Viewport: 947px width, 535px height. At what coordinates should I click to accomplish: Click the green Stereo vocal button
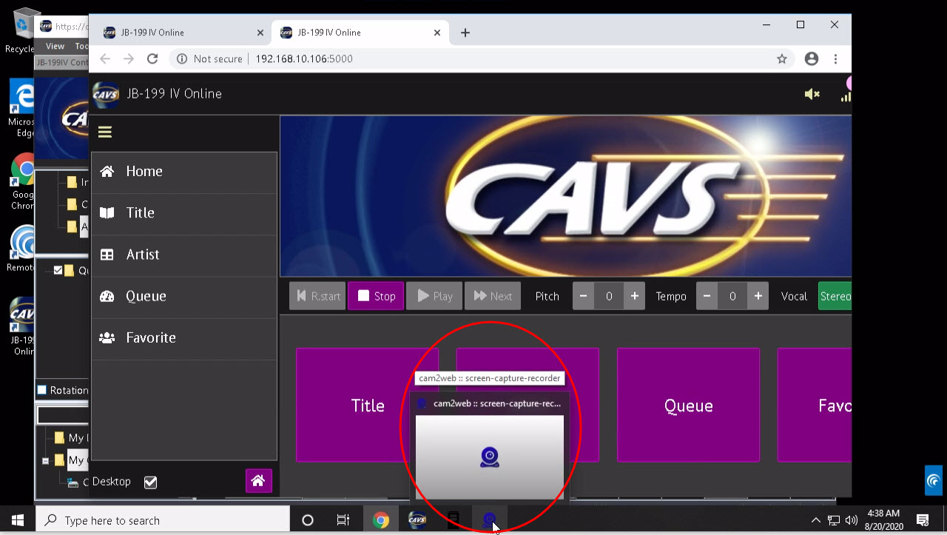835,296
